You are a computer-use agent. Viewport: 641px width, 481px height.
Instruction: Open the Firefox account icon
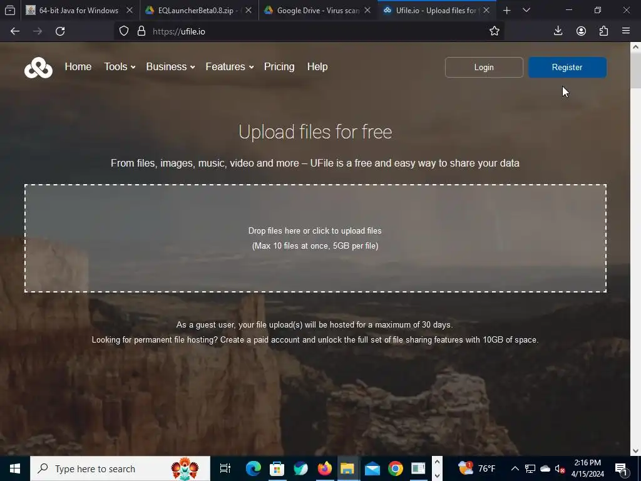tap(581, 31)
